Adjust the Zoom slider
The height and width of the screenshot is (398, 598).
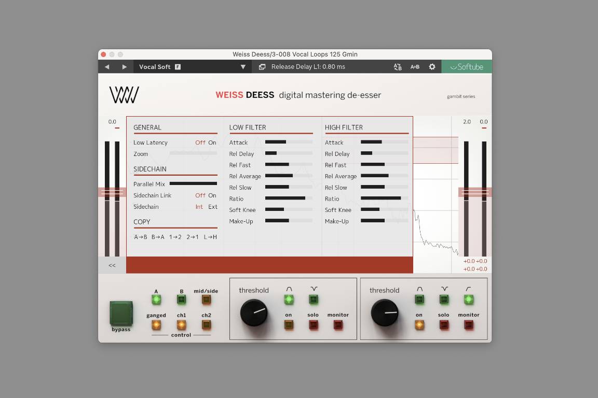(193, 153)
